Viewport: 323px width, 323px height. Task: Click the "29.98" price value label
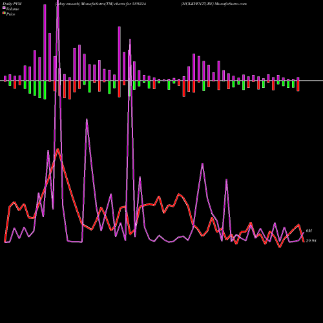[x=311, y=241]
